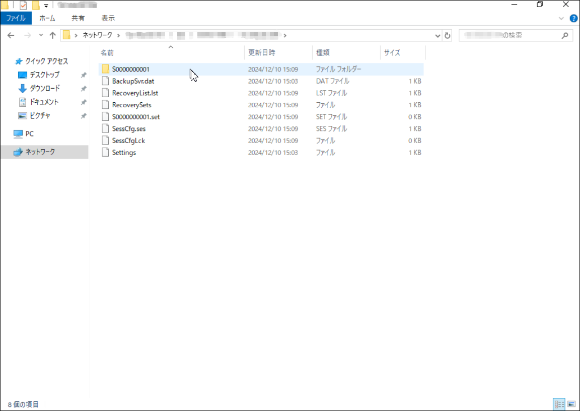Screen dimensions: 580x411
Task: Select the S0000000001.set file icon
Action: [105, 116]
